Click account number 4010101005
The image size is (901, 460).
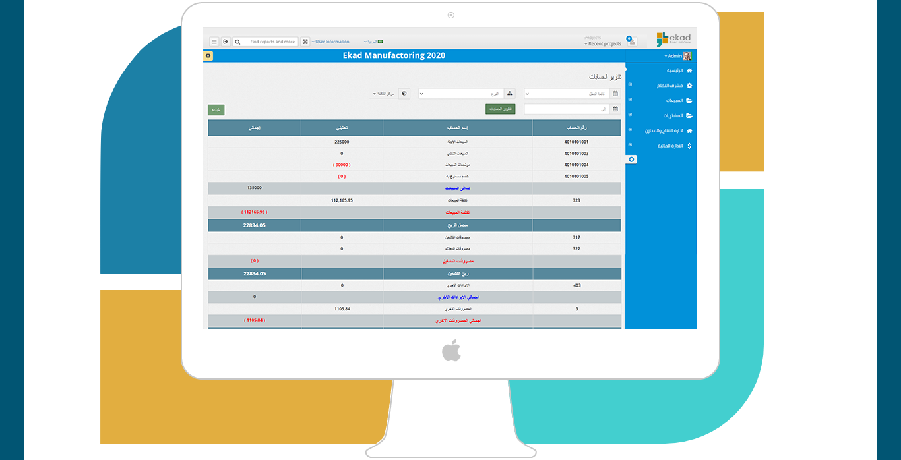tap(576, 177)
